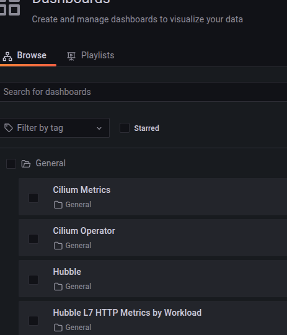Select the Cilium Metrics checkbox
Viewport: 287px width, 335px height.
click(33, 198)
